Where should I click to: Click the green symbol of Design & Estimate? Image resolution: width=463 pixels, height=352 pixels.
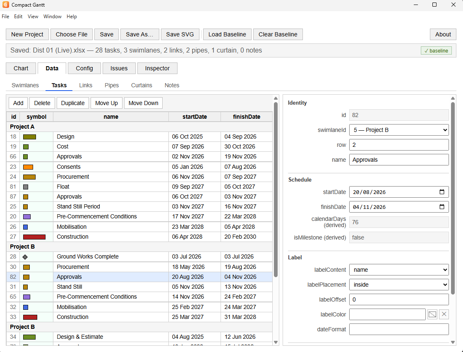click(29, 337)
